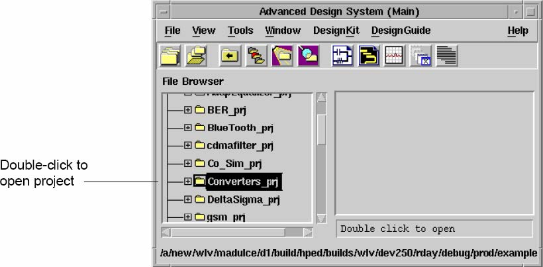
Task: Click the stacked folders New Project icon
Action: 170,56
